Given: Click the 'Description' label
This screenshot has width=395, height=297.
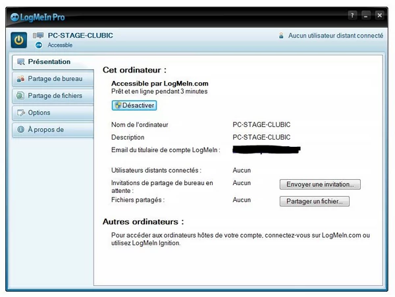Looking at the screenshot, I should (128, 137).
